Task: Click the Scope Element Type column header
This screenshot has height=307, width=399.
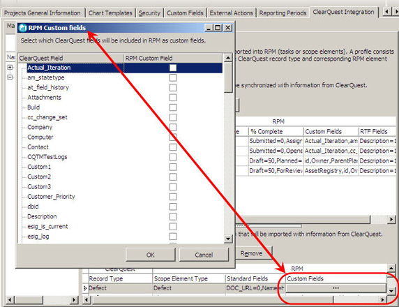Action: point(189,279)
